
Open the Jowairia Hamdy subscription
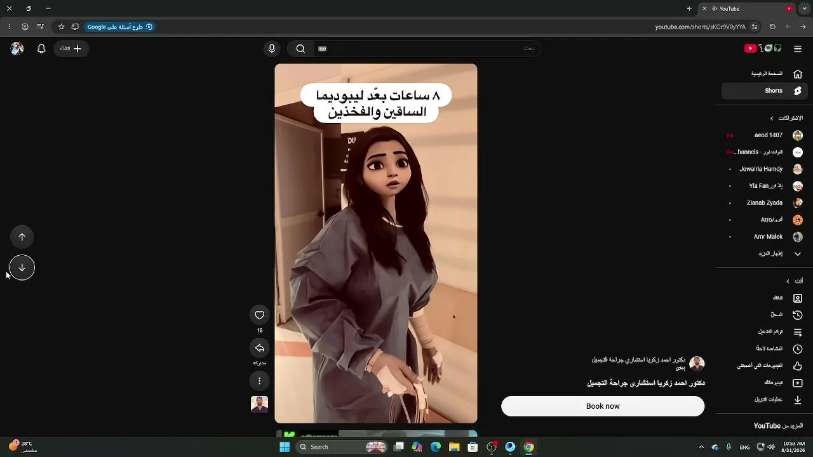coord(765,169)
